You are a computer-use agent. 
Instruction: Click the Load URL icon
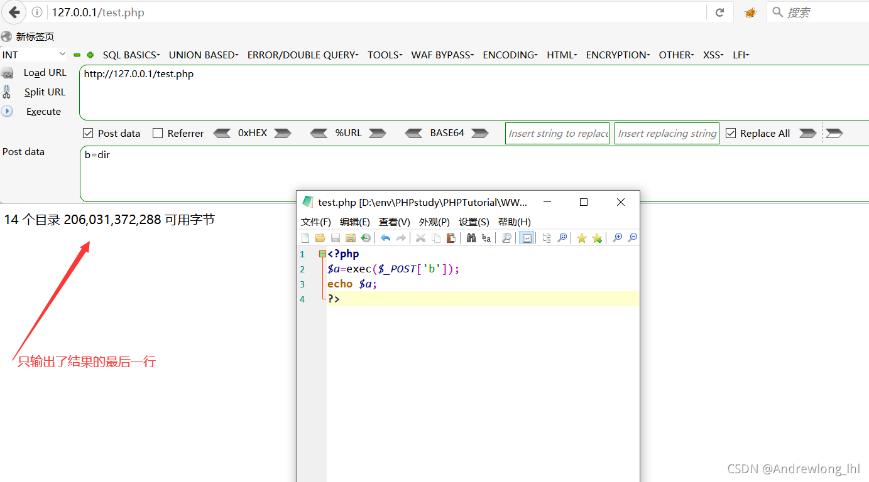tap(8, 73)
